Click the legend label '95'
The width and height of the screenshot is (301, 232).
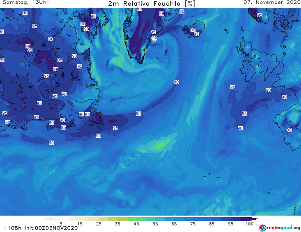click(230, 224)
